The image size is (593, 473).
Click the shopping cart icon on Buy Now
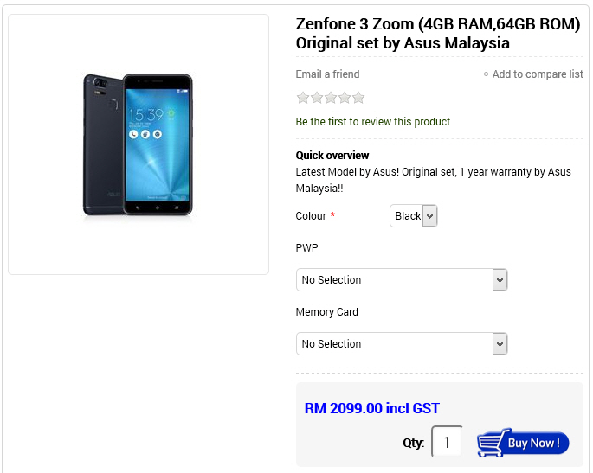tap(492, 443)
